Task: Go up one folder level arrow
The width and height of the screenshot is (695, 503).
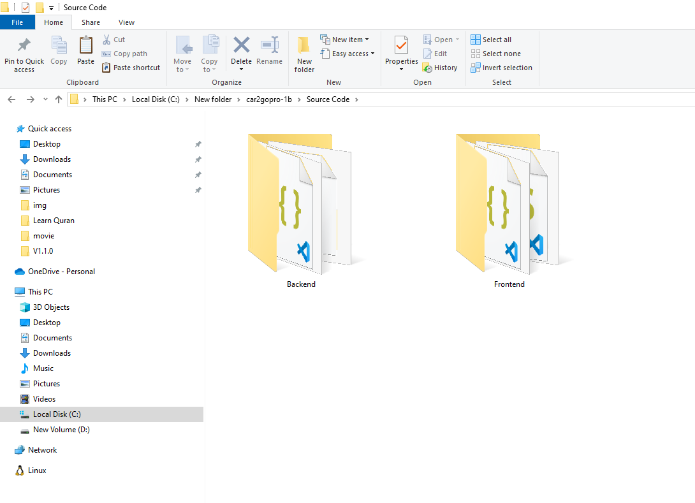Action: pyautogui.click(x=59, y=99)
